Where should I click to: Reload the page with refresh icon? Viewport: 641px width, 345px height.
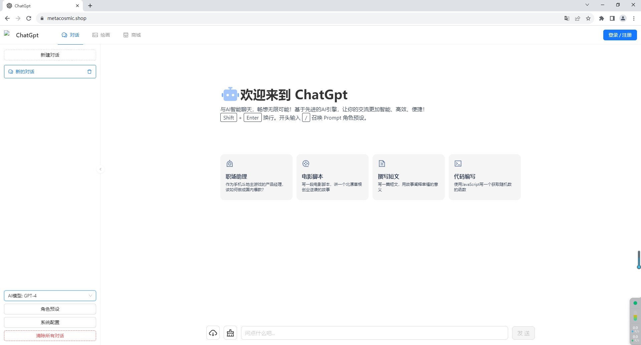point(29,18)
